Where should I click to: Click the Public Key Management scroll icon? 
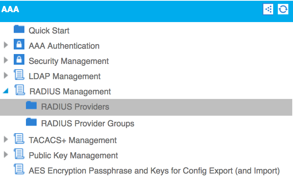coord(19,154)
